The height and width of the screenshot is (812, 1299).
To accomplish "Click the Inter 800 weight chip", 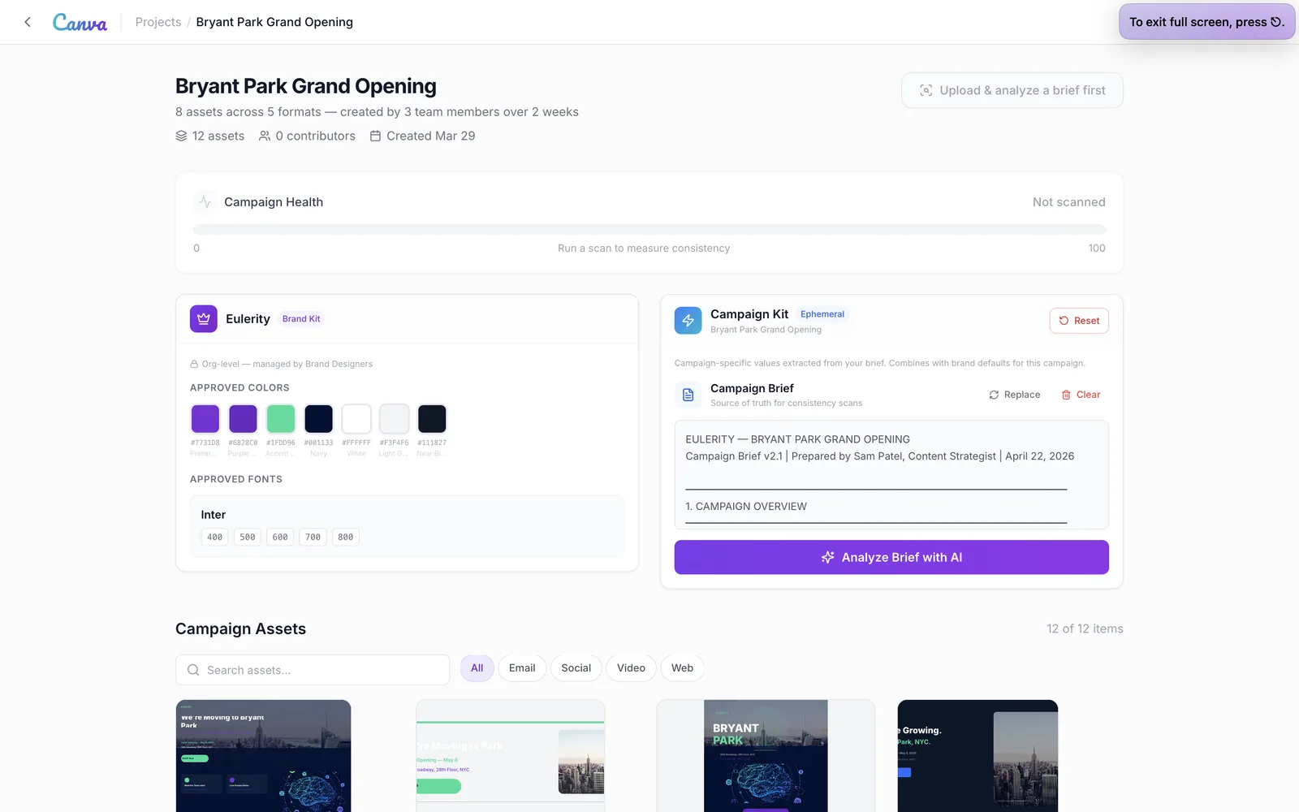I will (x=345, y=537).
